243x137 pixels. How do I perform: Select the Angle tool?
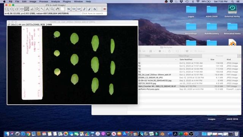[32, 9]
